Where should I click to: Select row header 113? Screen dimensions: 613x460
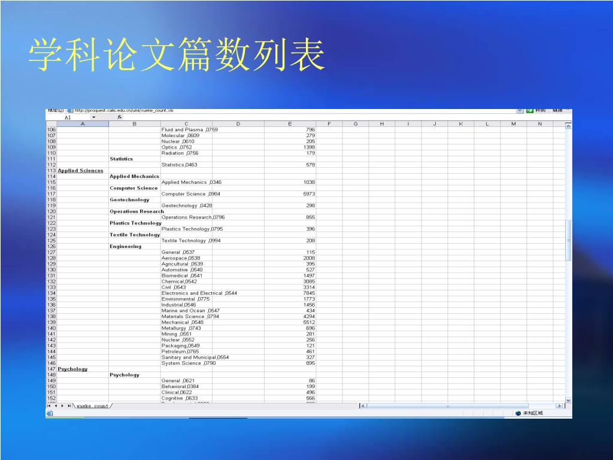coord(51,171)
